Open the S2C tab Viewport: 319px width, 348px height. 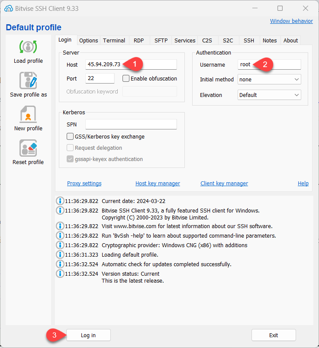(x=228, y=40)
